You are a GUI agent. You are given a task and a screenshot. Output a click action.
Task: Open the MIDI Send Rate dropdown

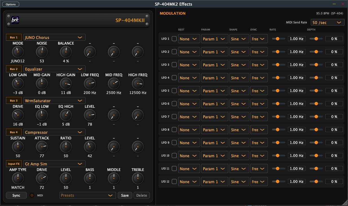(x=328, y=23)
